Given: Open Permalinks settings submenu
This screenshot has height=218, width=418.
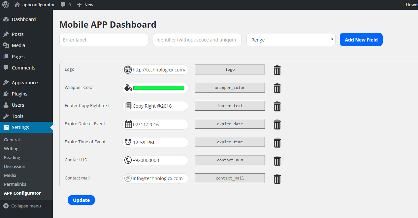Looking at the screenshot, I should [15, 184].
